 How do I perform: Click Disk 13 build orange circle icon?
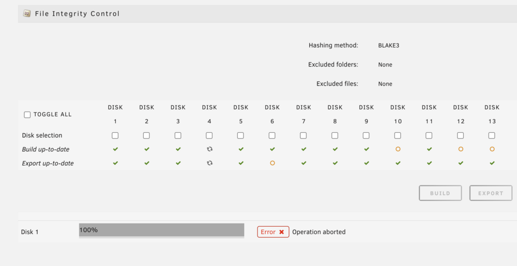click(492, 149)
